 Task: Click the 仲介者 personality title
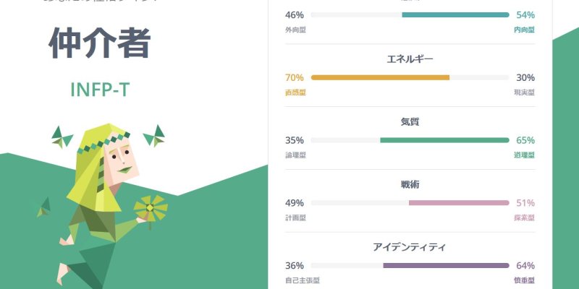(99, 43)
